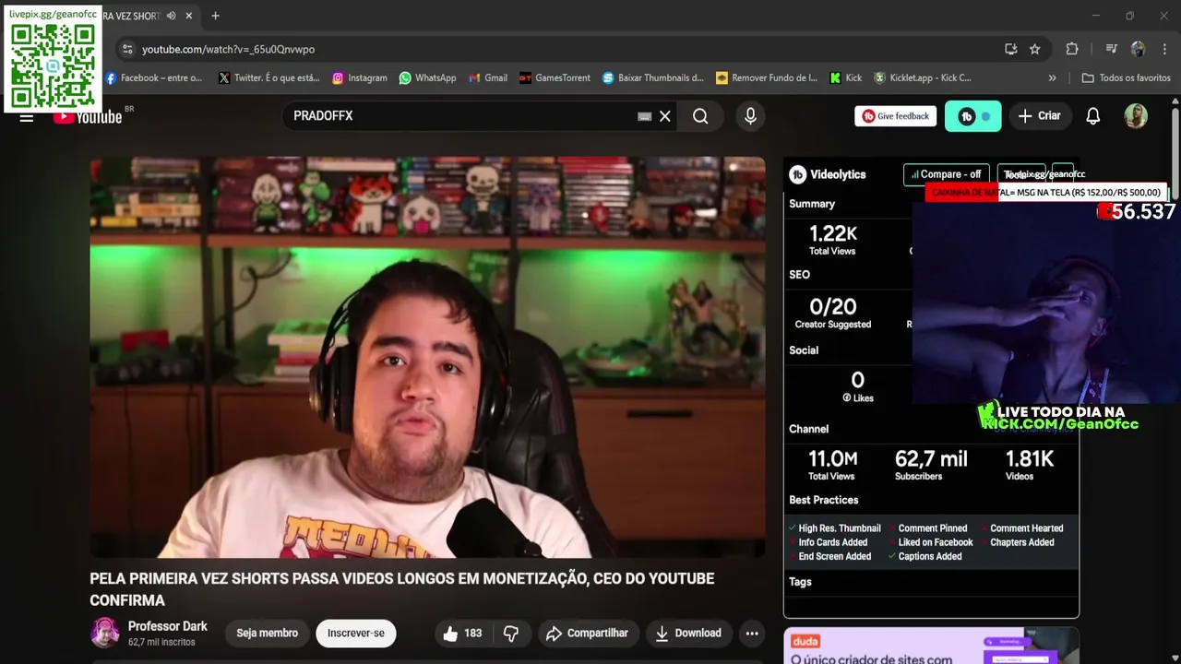This screenshot has height=664, width=1181.
Task: Open the Chrome three-dot menu
Action: point(1164,49)
